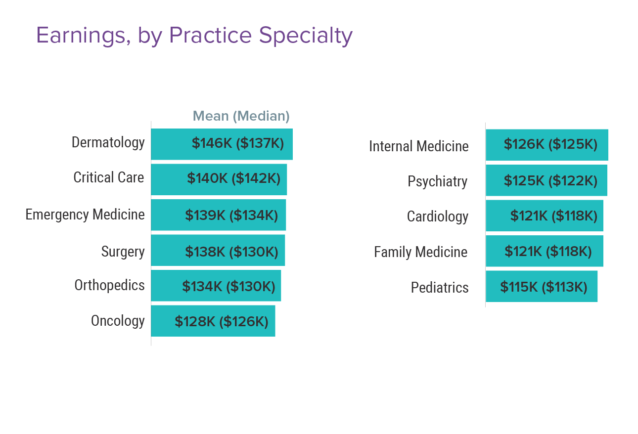Screen dimensions: 638x434
Task: Click the Oncology bar showing $128K
Action: [213, 321]
